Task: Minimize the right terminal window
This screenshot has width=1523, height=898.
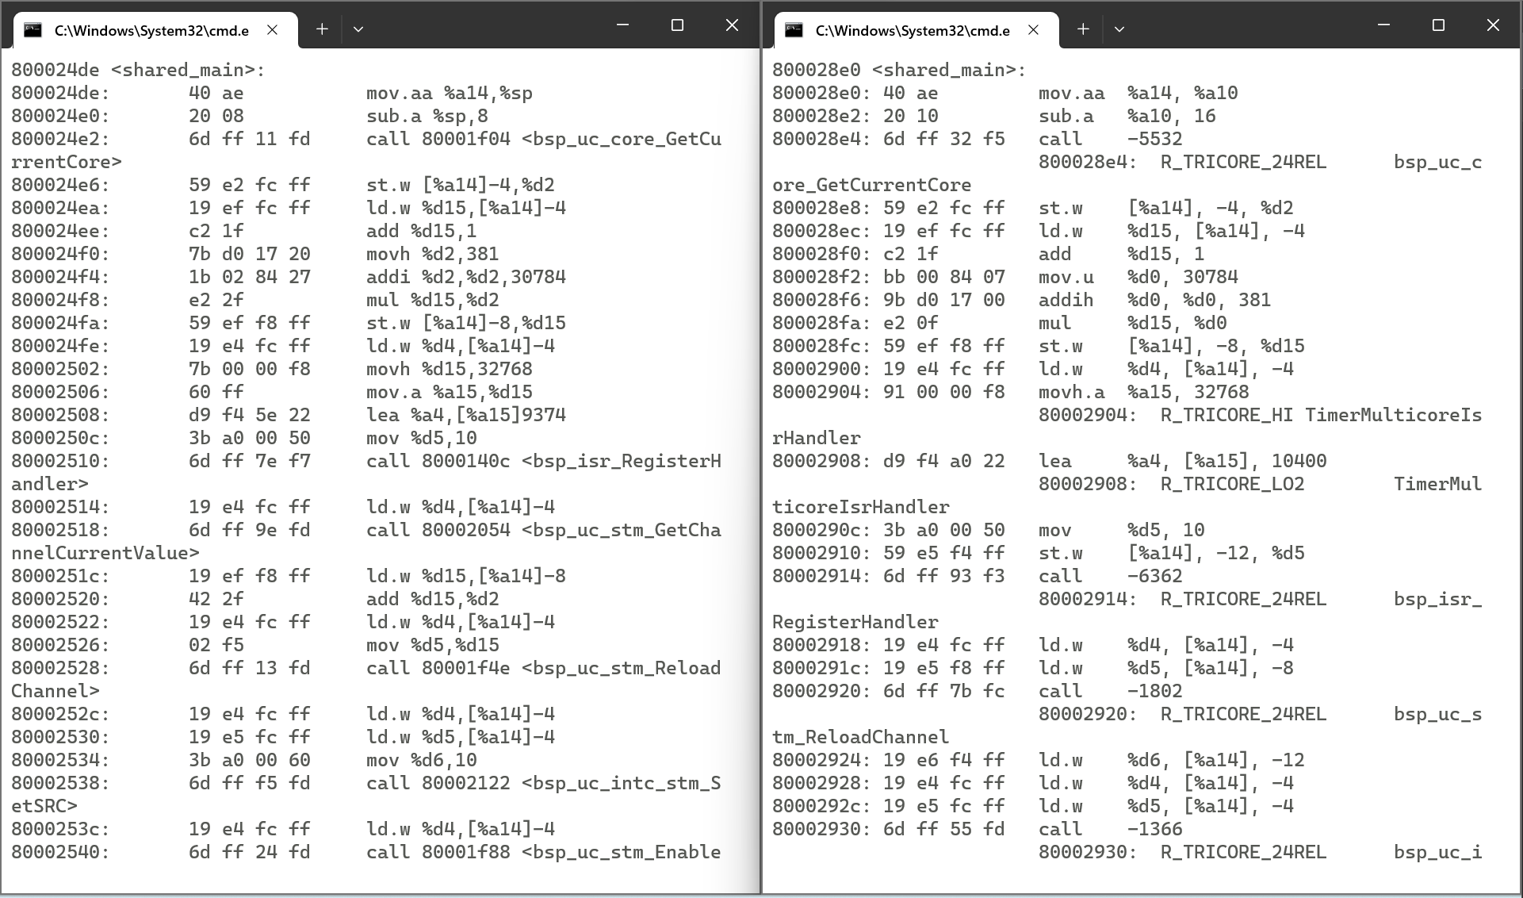Action: point(1383,25)
